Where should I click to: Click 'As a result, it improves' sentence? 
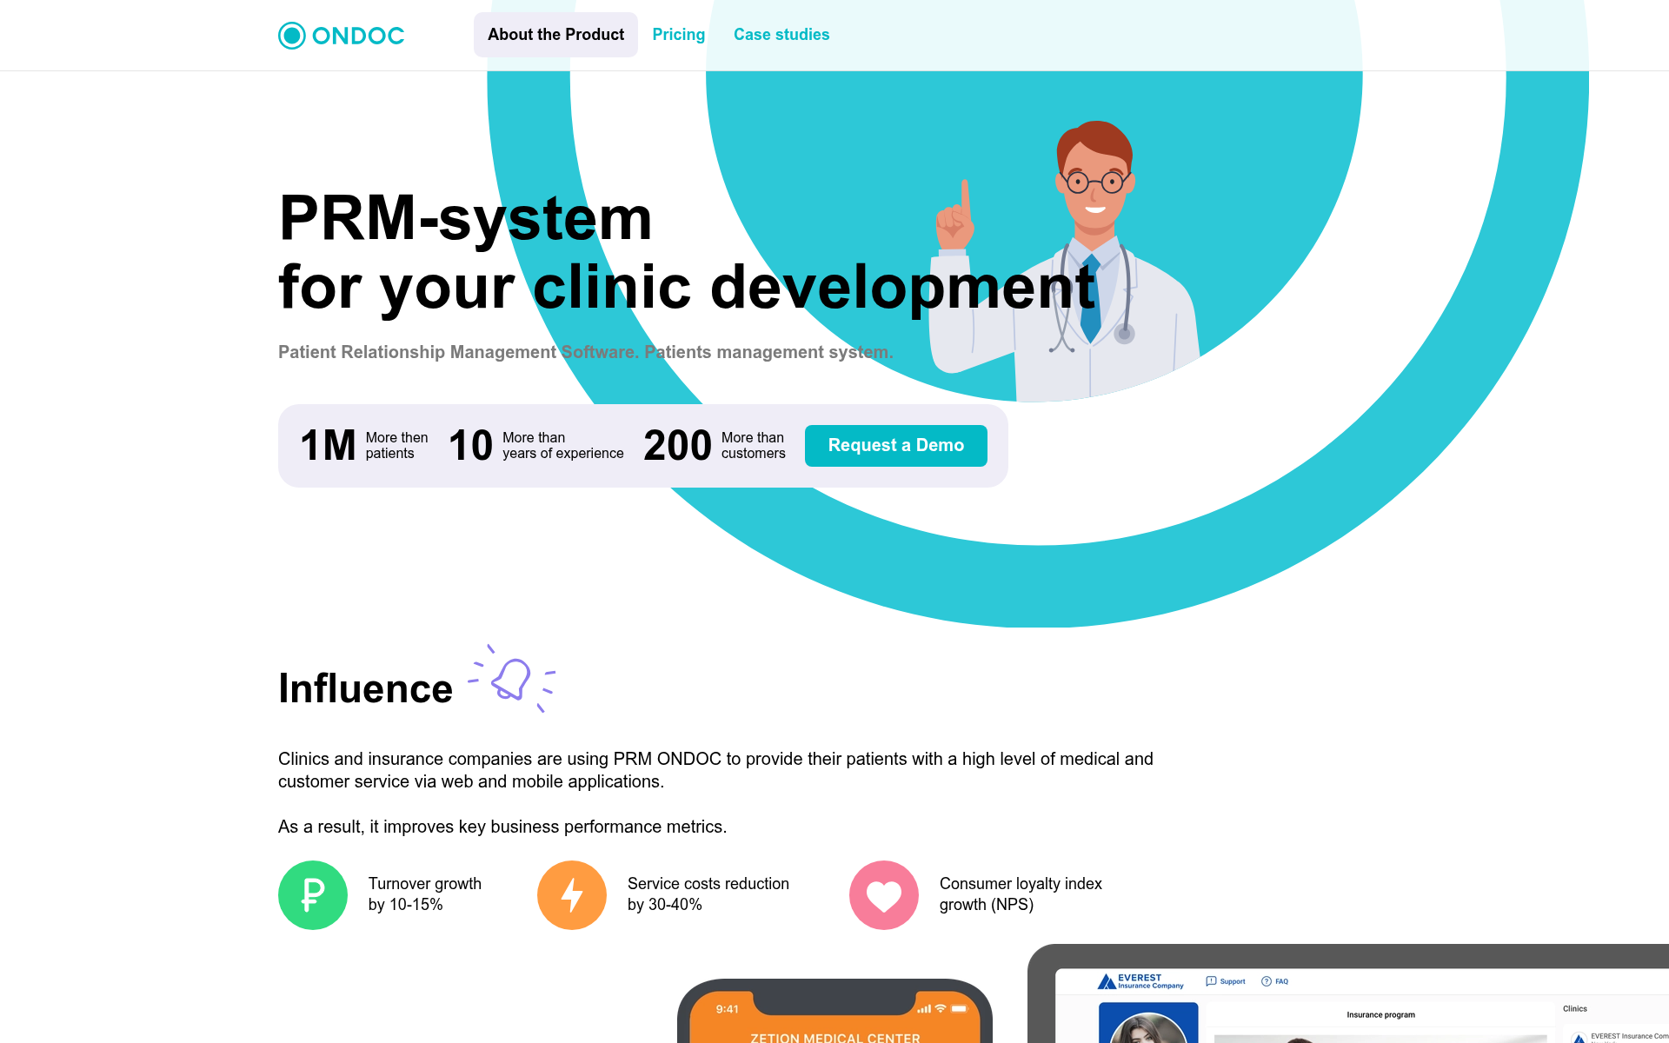click(502, 827)
